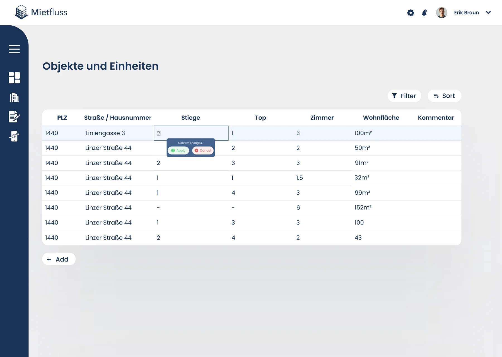Click the Stiege input field with 2
Image resolution: width=502 pixels, height=357 pixels.
(x=191, y=133)
